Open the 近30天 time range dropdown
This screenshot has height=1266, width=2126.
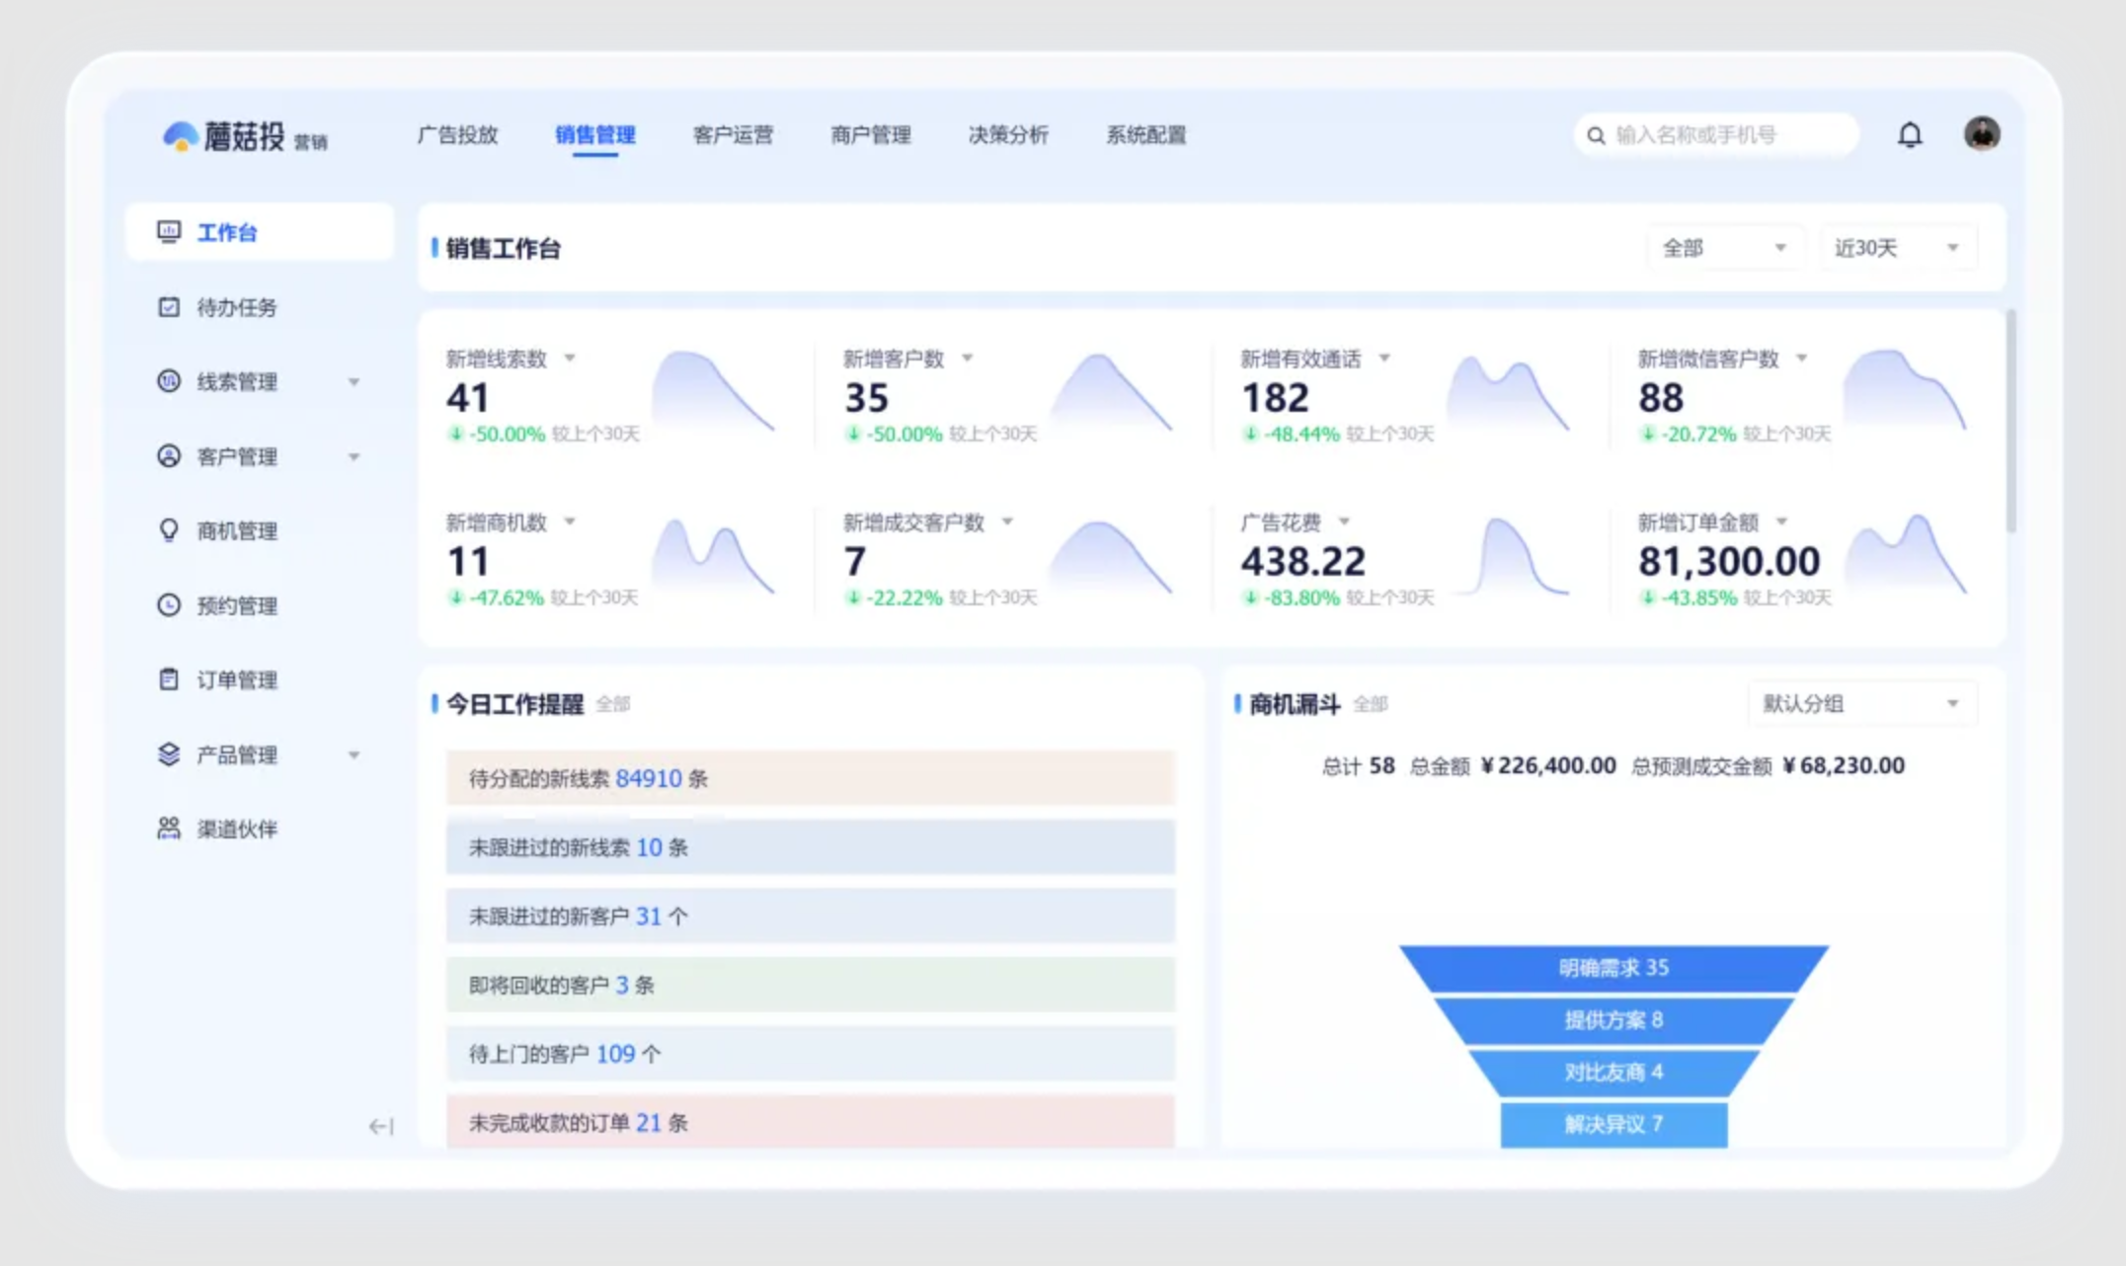pos(1895,248)
